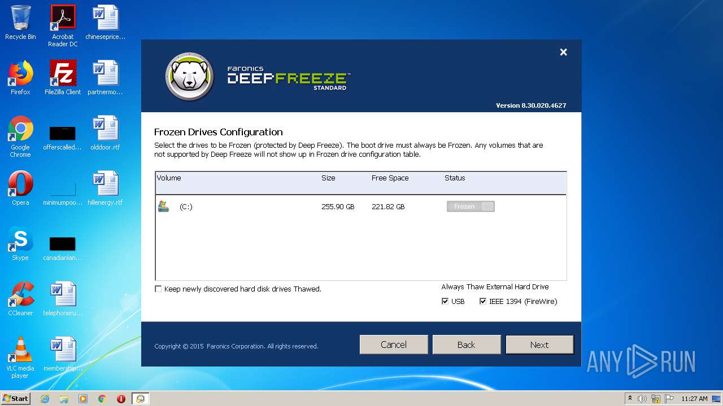Click the Cancel button
This screenshot has height=406, width=723.
tap(394, 345)
